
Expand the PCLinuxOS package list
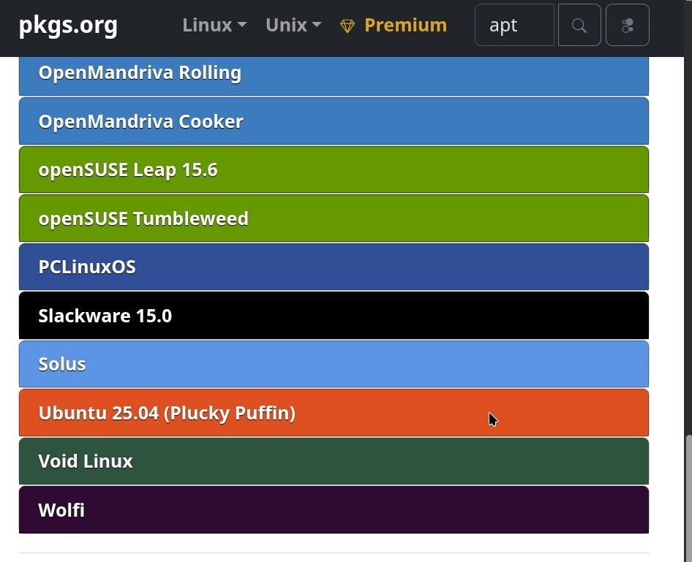pos(334,267)
